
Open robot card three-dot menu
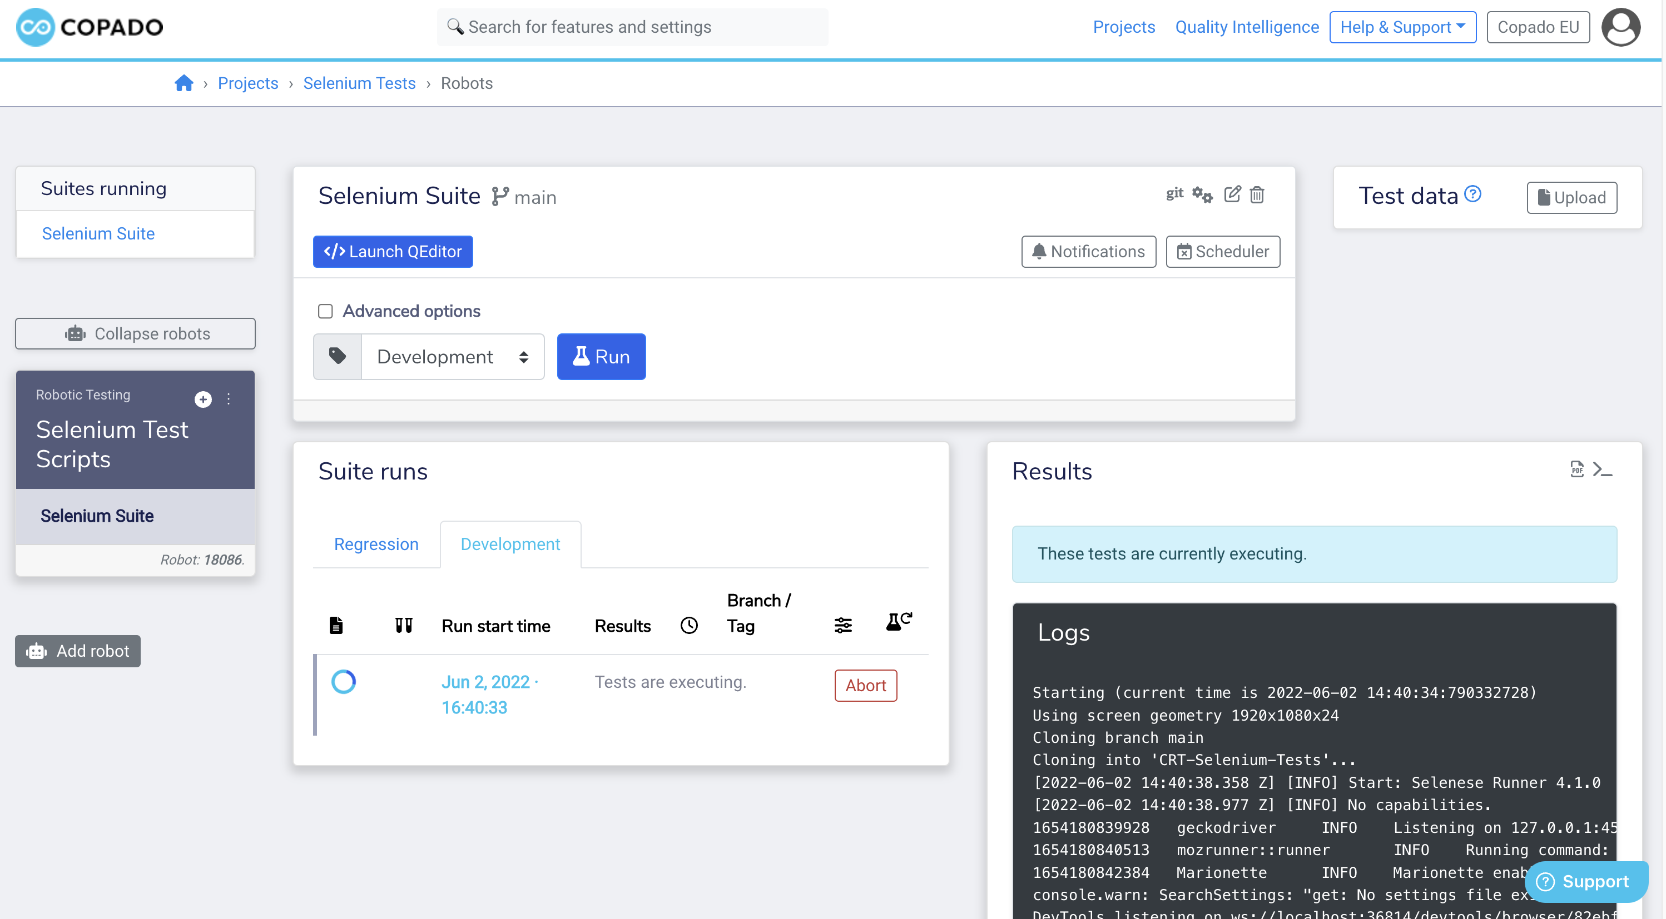click(x=229, y=399)
